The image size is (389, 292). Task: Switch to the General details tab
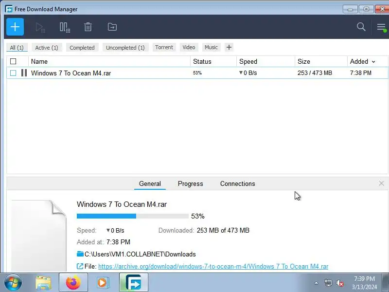[150, 184]
